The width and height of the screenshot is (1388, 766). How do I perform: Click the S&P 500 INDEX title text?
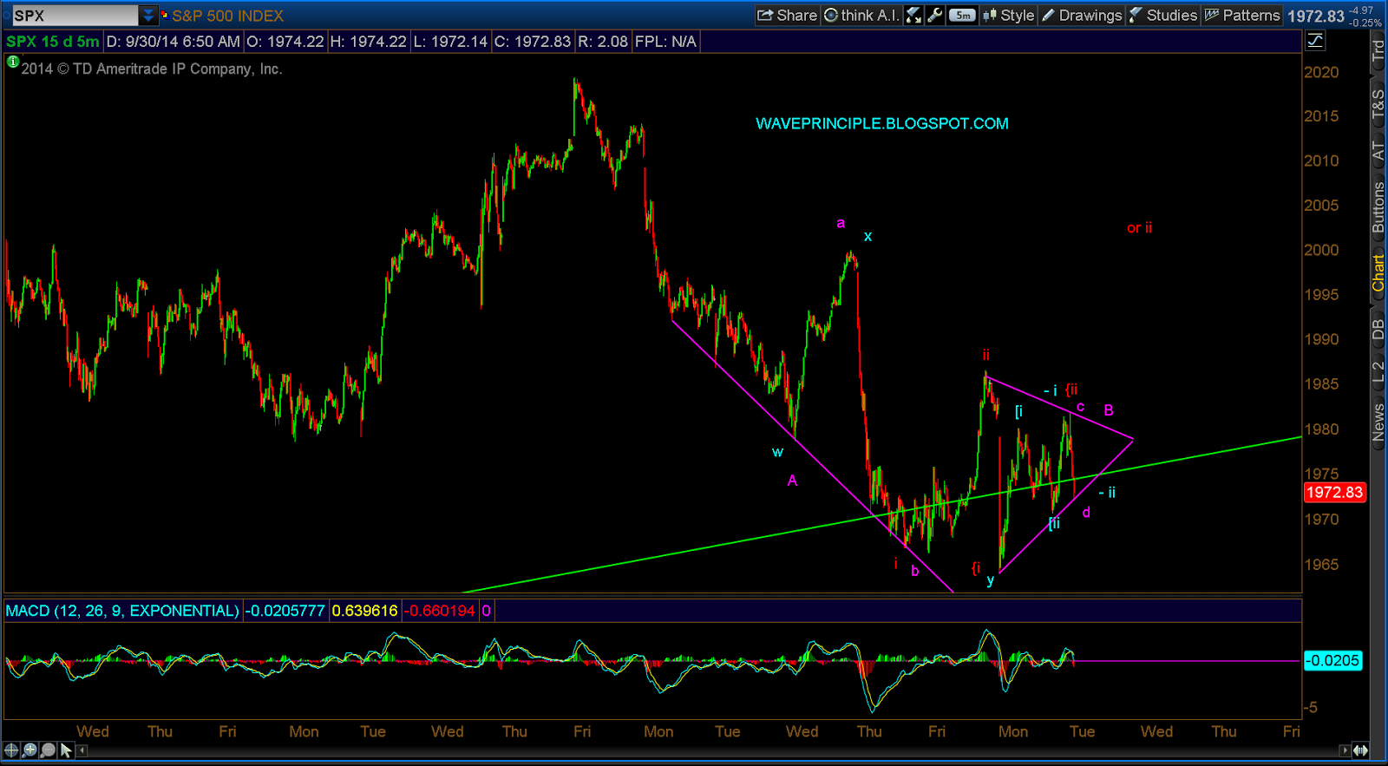coord(227,16)
